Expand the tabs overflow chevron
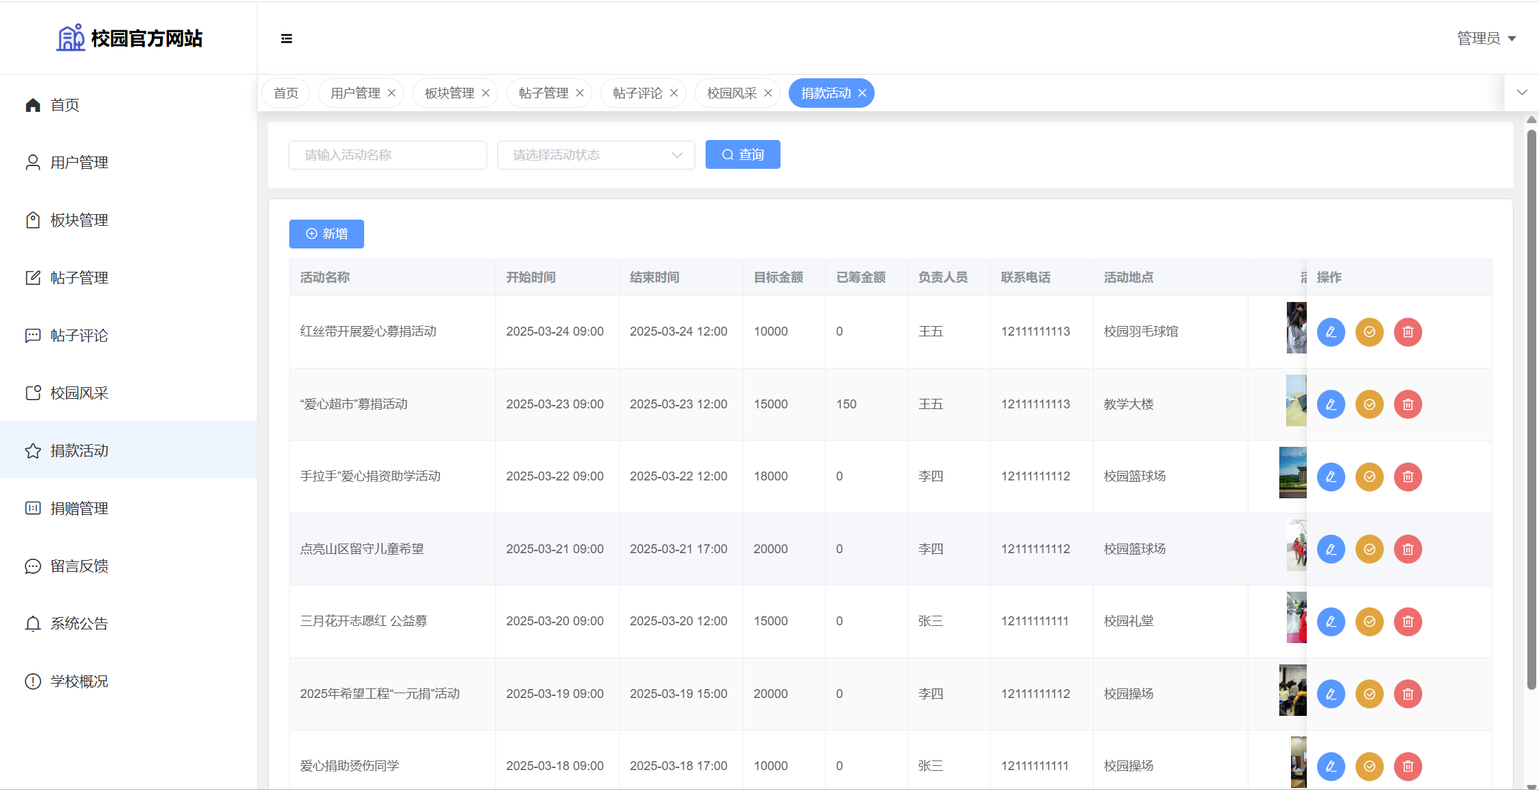Image resolution: width=1539 pixels, height=790 pixels. tap(1522, 93)
